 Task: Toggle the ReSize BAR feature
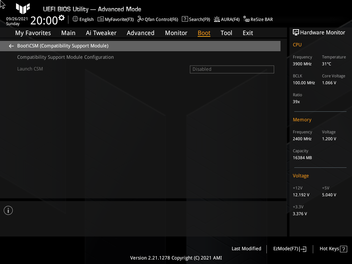(258, 19)
